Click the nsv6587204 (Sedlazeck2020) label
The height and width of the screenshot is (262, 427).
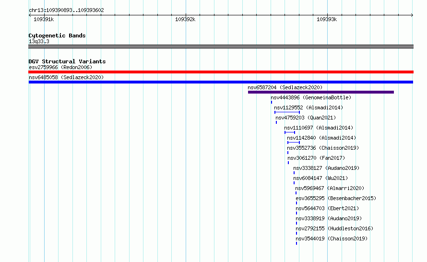[285, 87]
